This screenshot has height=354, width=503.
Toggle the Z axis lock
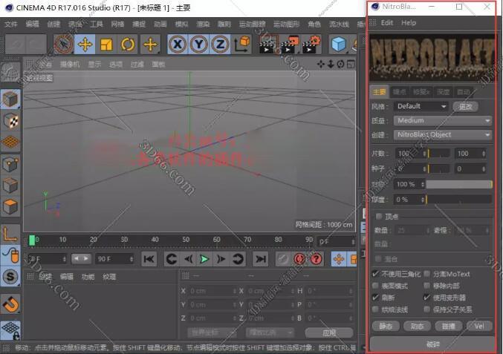click(219, 45)
